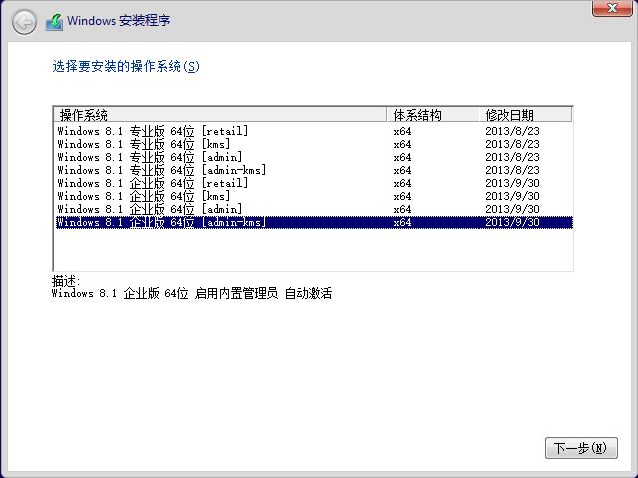Click x64 cell of 专业版 [retail] row

pos(402,131)
